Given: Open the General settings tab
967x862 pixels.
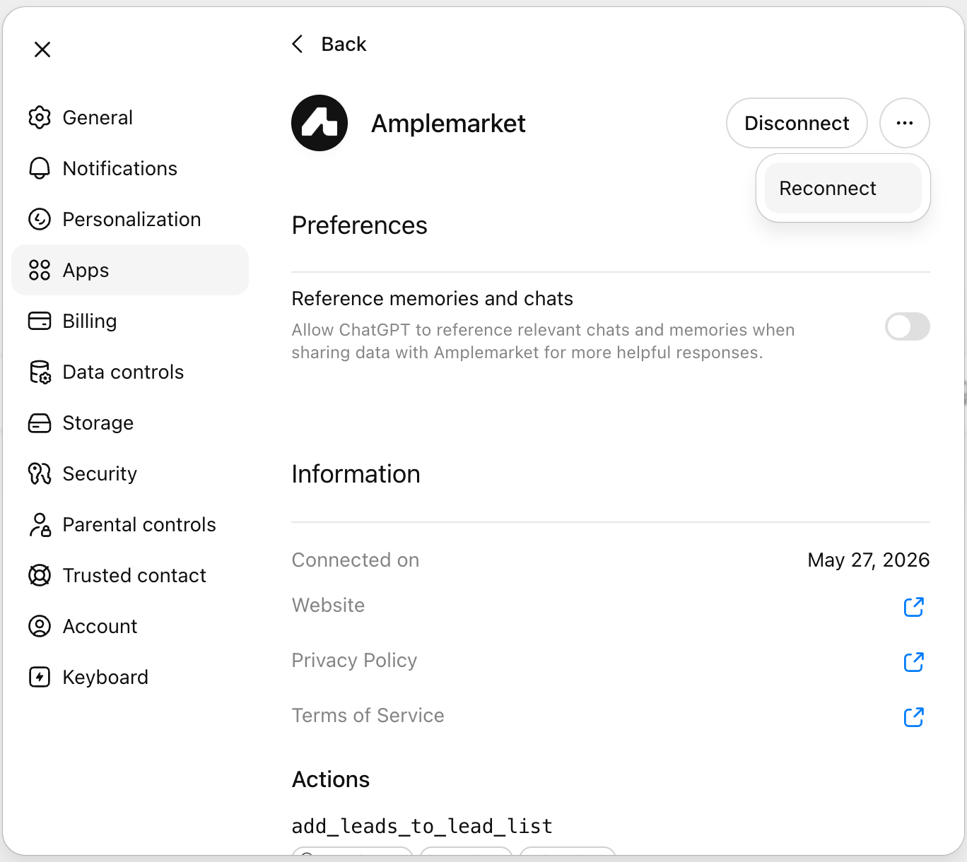Looking at the screenshot, I should click(x=130, y=117).
